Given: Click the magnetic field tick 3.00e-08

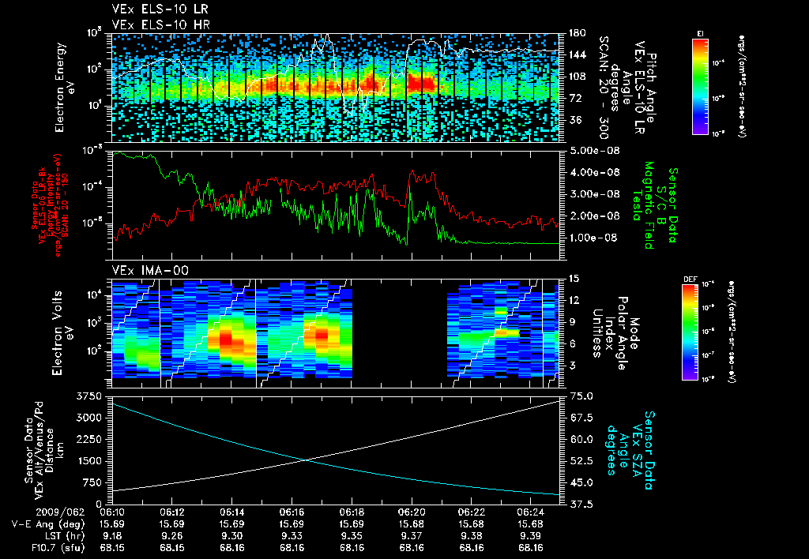Looking at the screenshot, I should coord(594,194).
